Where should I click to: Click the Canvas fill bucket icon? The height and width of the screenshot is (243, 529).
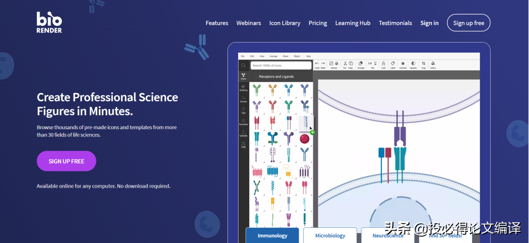[337, 63]
